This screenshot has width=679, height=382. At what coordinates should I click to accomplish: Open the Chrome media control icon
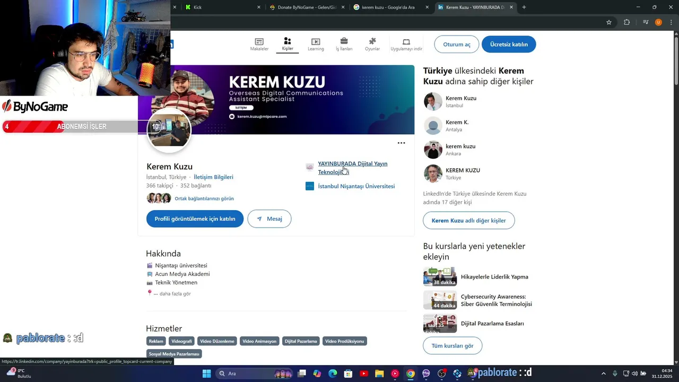(646, 22)
